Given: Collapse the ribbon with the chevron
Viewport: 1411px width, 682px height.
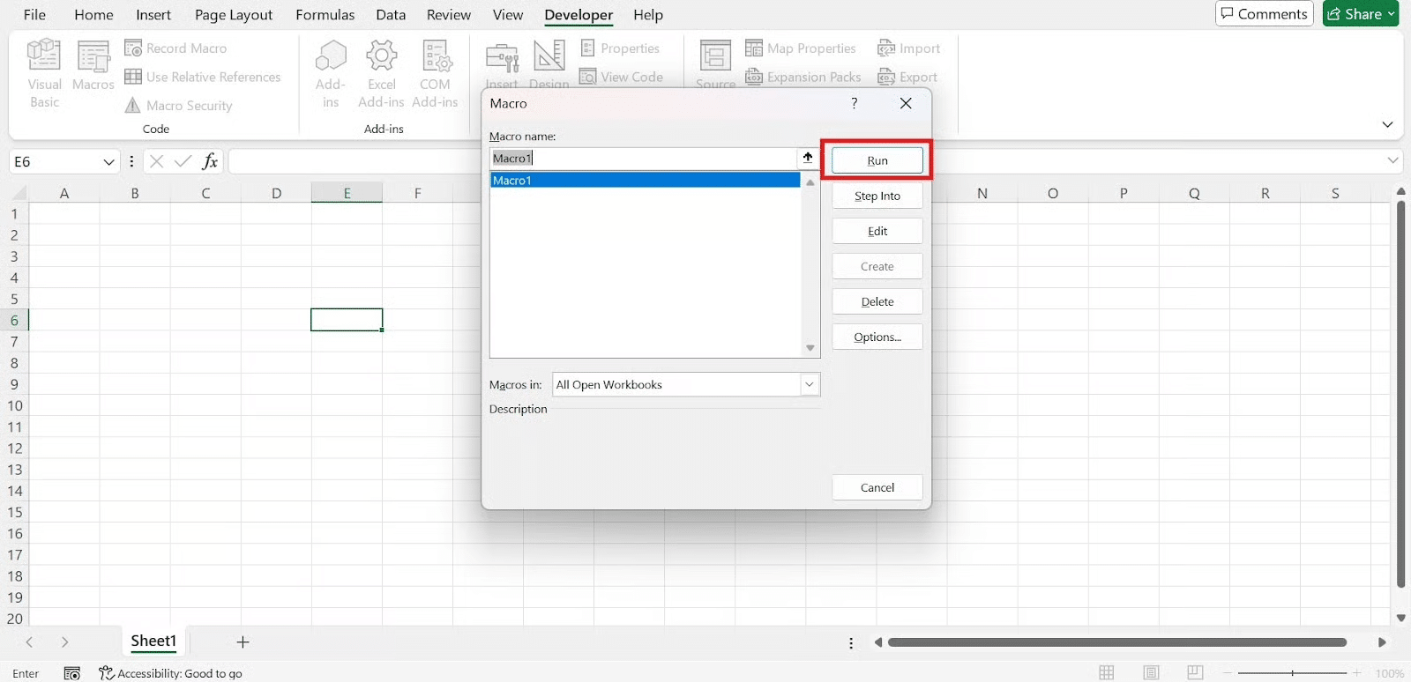Looking at the screenshot, I should (x=1387, y=124).
